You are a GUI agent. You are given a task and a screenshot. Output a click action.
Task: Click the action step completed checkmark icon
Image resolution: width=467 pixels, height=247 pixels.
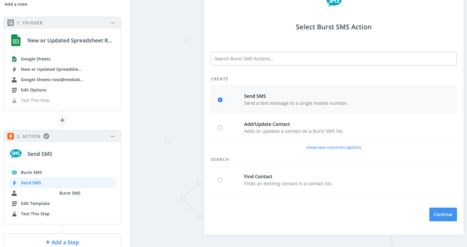point(47,136)
